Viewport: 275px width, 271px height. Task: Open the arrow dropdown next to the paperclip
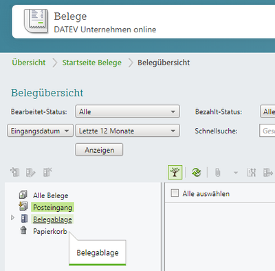[236, 173]
